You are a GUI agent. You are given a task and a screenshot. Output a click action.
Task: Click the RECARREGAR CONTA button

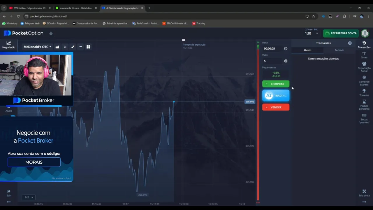341,33
